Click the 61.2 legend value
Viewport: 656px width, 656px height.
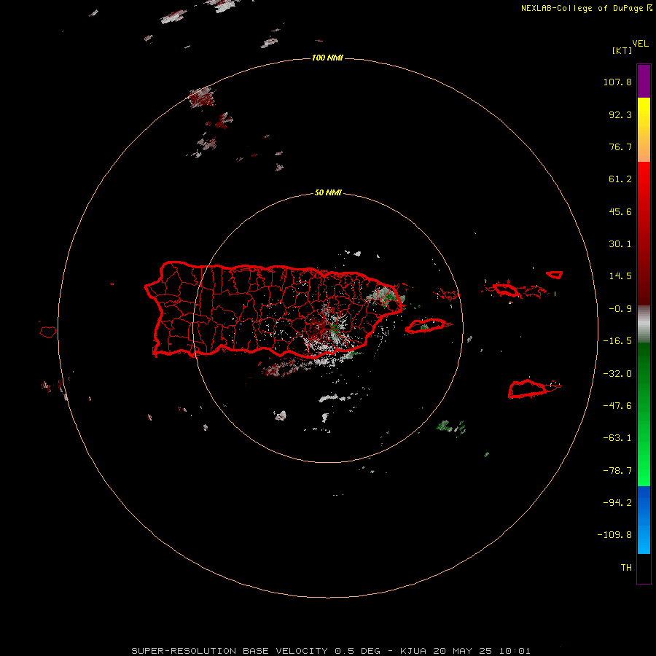(x=620, y=179)
